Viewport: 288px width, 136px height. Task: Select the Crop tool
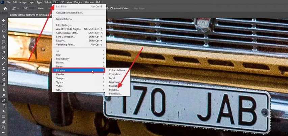pos(4,42)
